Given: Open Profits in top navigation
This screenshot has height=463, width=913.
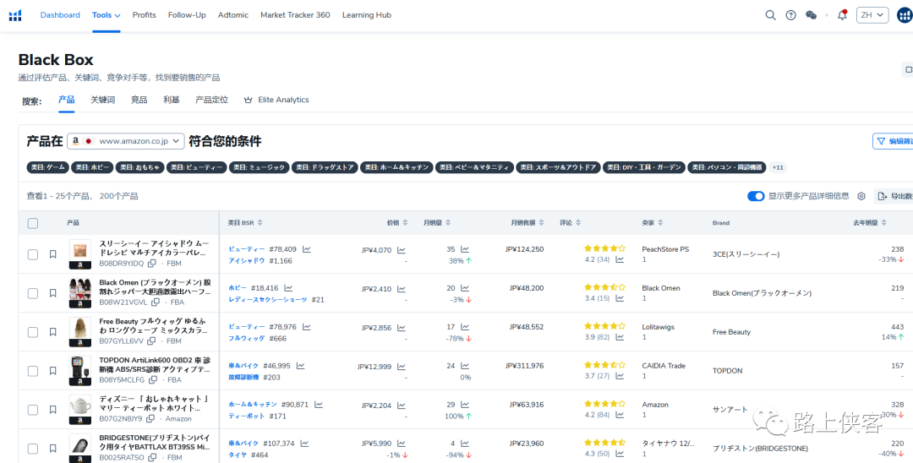Looking at the screenshot, I should coord(144,15).
